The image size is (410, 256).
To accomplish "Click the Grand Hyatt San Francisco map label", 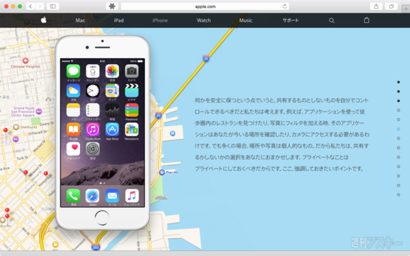I will [x=23, y=112].
